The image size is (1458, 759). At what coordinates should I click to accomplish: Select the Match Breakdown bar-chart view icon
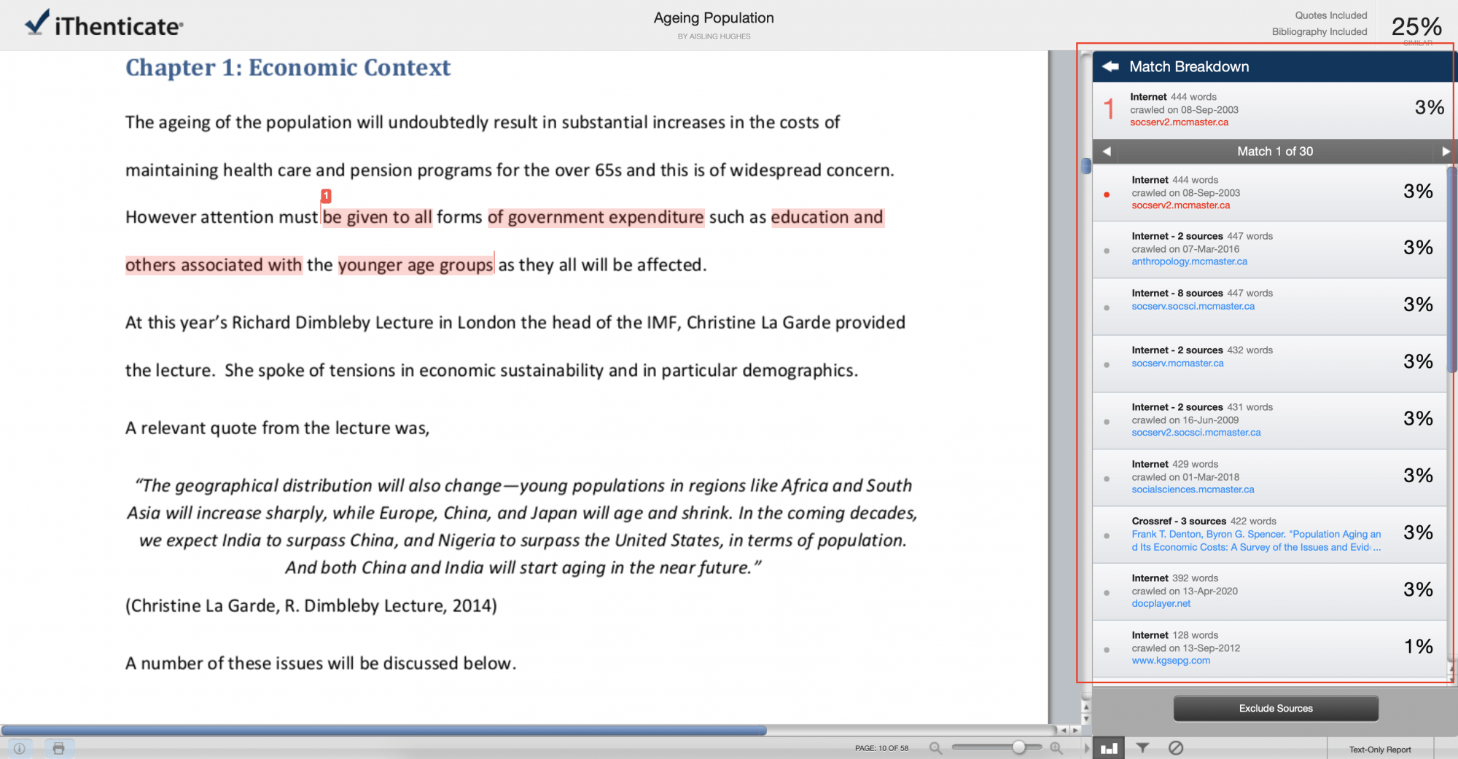pos(1109,747)
